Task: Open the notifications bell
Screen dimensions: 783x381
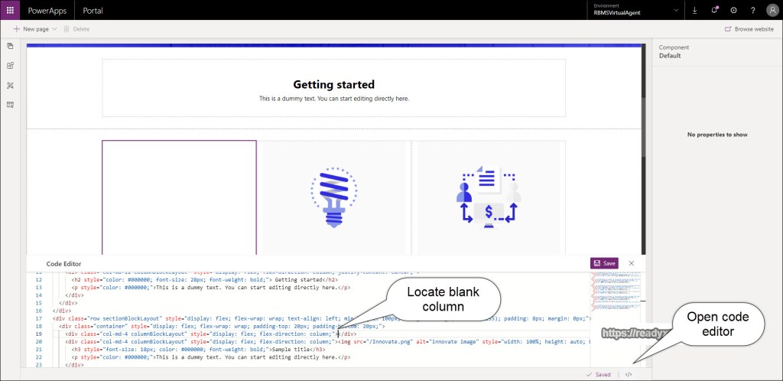Action: [x=714, y=10]
